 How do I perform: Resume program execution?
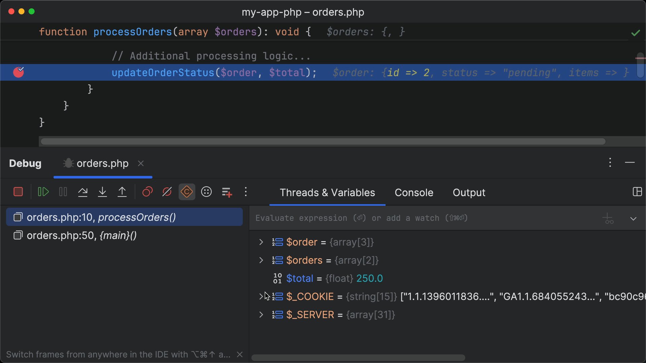click(x=43, y=192)
